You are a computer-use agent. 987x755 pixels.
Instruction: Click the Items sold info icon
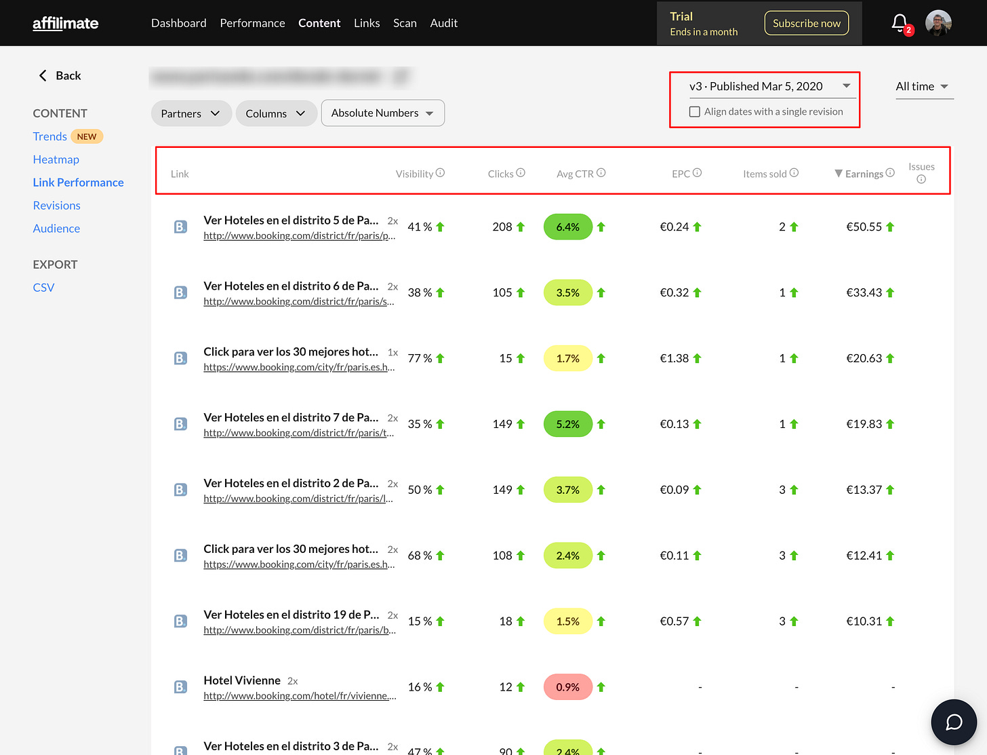[794, 173]
